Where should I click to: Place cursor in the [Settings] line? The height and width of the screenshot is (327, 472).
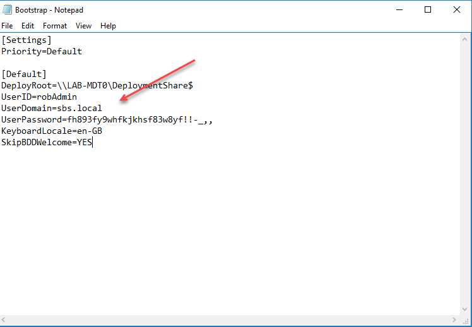27,40
